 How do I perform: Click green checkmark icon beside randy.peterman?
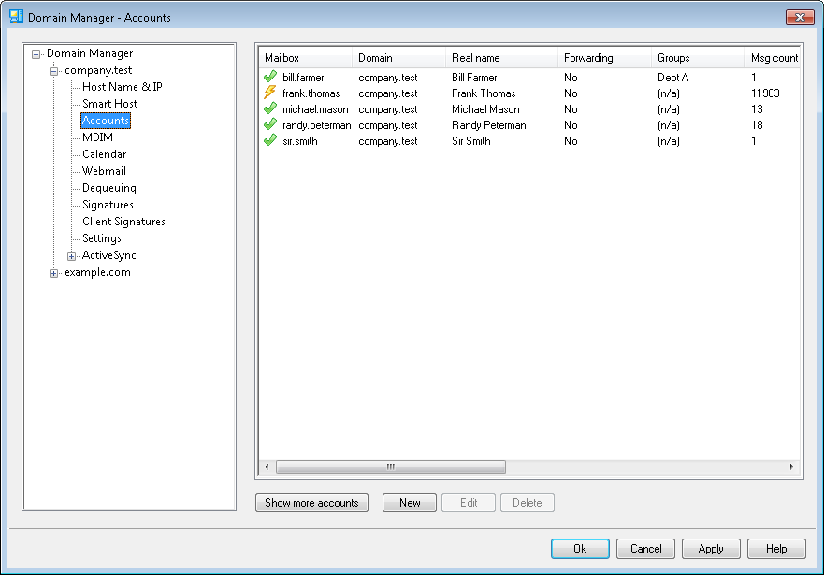(270, 125)
